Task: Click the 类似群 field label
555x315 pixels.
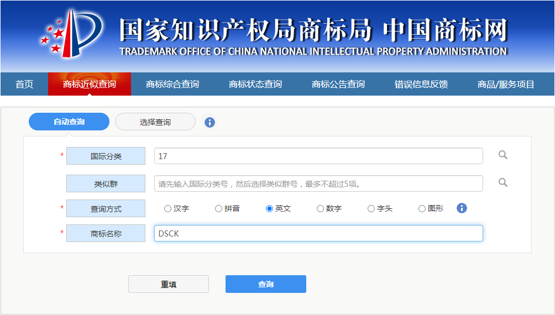Action: (x=106, y=183)
